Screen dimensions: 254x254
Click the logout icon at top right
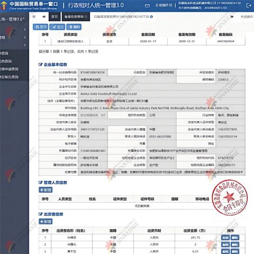[249, 5]
